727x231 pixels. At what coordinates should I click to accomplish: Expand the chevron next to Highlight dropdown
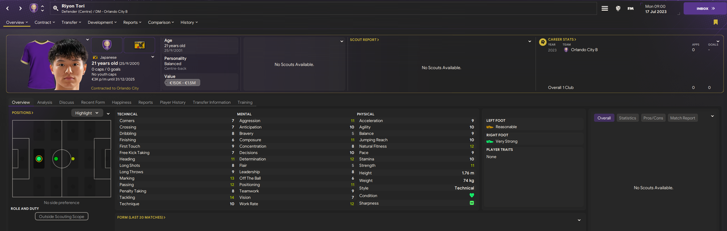click(108, 113)
